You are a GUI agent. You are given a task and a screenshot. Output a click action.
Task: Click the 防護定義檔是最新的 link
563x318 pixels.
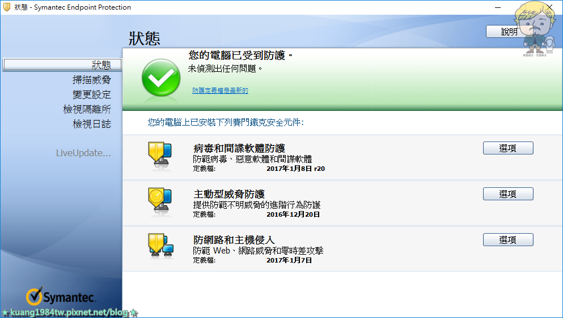click(x=220, y=91)
